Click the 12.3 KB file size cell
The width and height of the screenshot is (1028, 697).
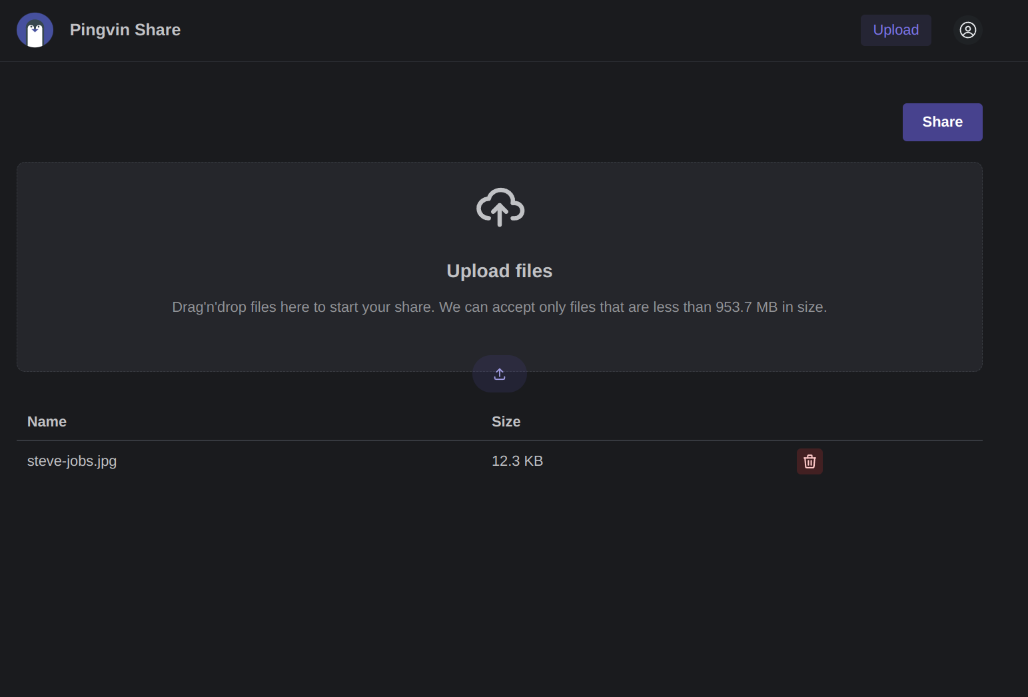point(517,461)
